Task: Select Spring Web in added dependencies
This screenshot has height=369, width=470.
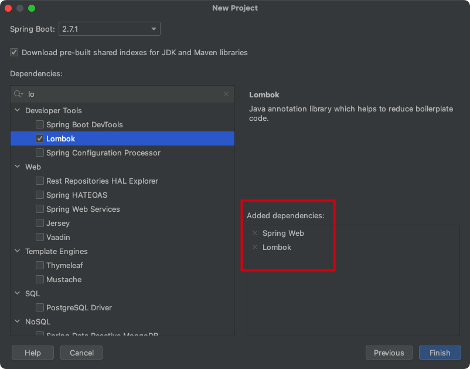Action: pyautogui.click(x=283, y=233)
